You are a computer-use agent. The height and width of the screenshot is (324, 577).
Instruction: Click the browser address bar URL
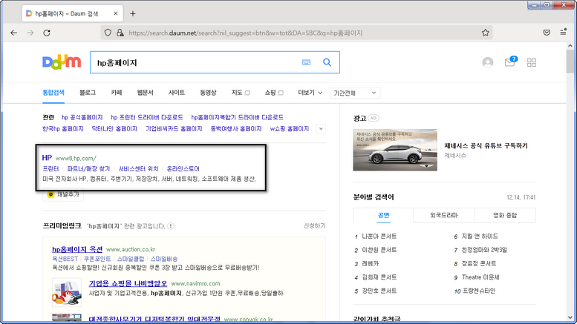[246, 33]
